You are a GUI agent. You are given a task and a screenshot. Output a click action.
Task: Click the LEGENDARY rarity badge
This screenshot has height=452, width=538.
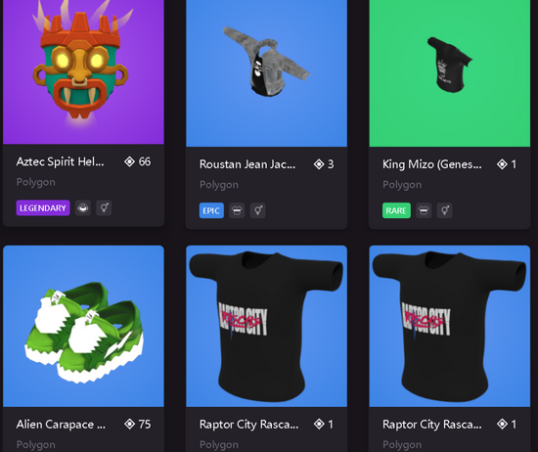43,208
